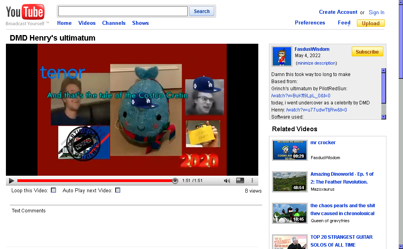
Task: Open Amazing Dinoworld Ep. 1 title link
Action: pyautogui.click(x=342, y=178)
